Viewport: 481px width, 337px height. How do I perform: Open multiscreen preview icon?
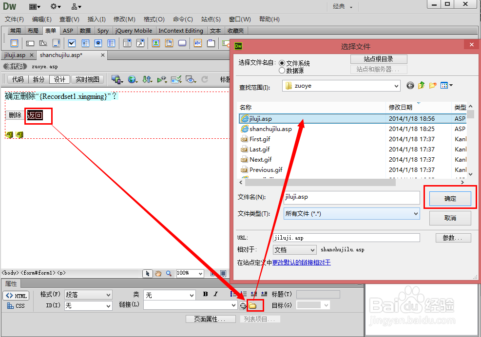[117, 80]
